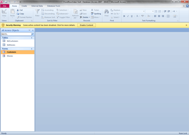Minimize the ribbon with the caret
189x135 pixels.
[x=184, y=6]
